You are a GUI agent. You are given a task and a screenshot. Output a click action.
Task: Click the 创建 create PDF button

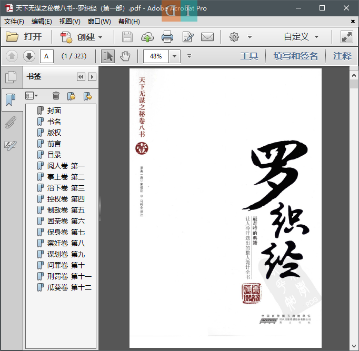point(81,37)
